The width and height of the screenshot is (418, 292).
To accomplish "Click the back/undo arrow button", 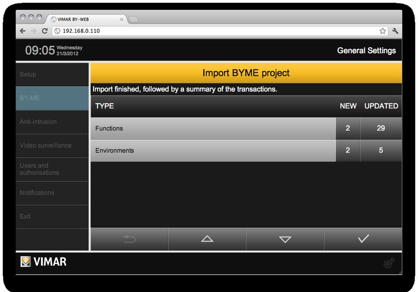I will (129, 239).
